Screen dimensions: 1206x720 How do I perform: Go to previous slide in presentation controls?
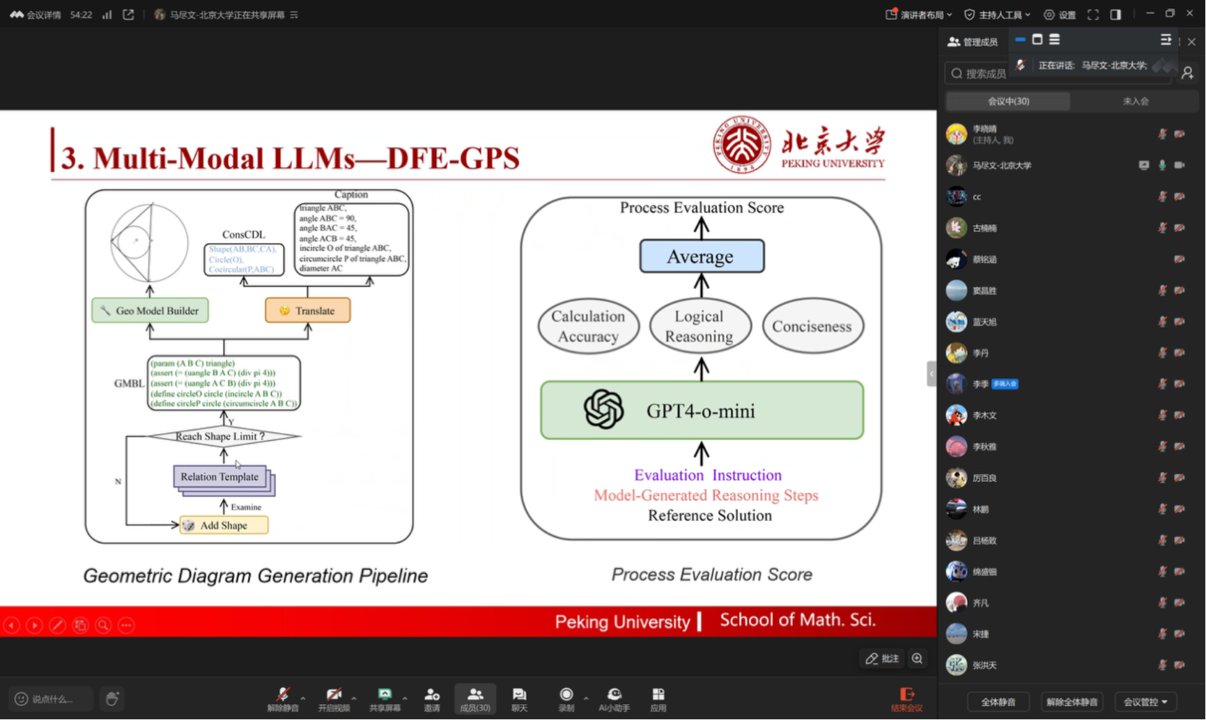tap(12, 625)
